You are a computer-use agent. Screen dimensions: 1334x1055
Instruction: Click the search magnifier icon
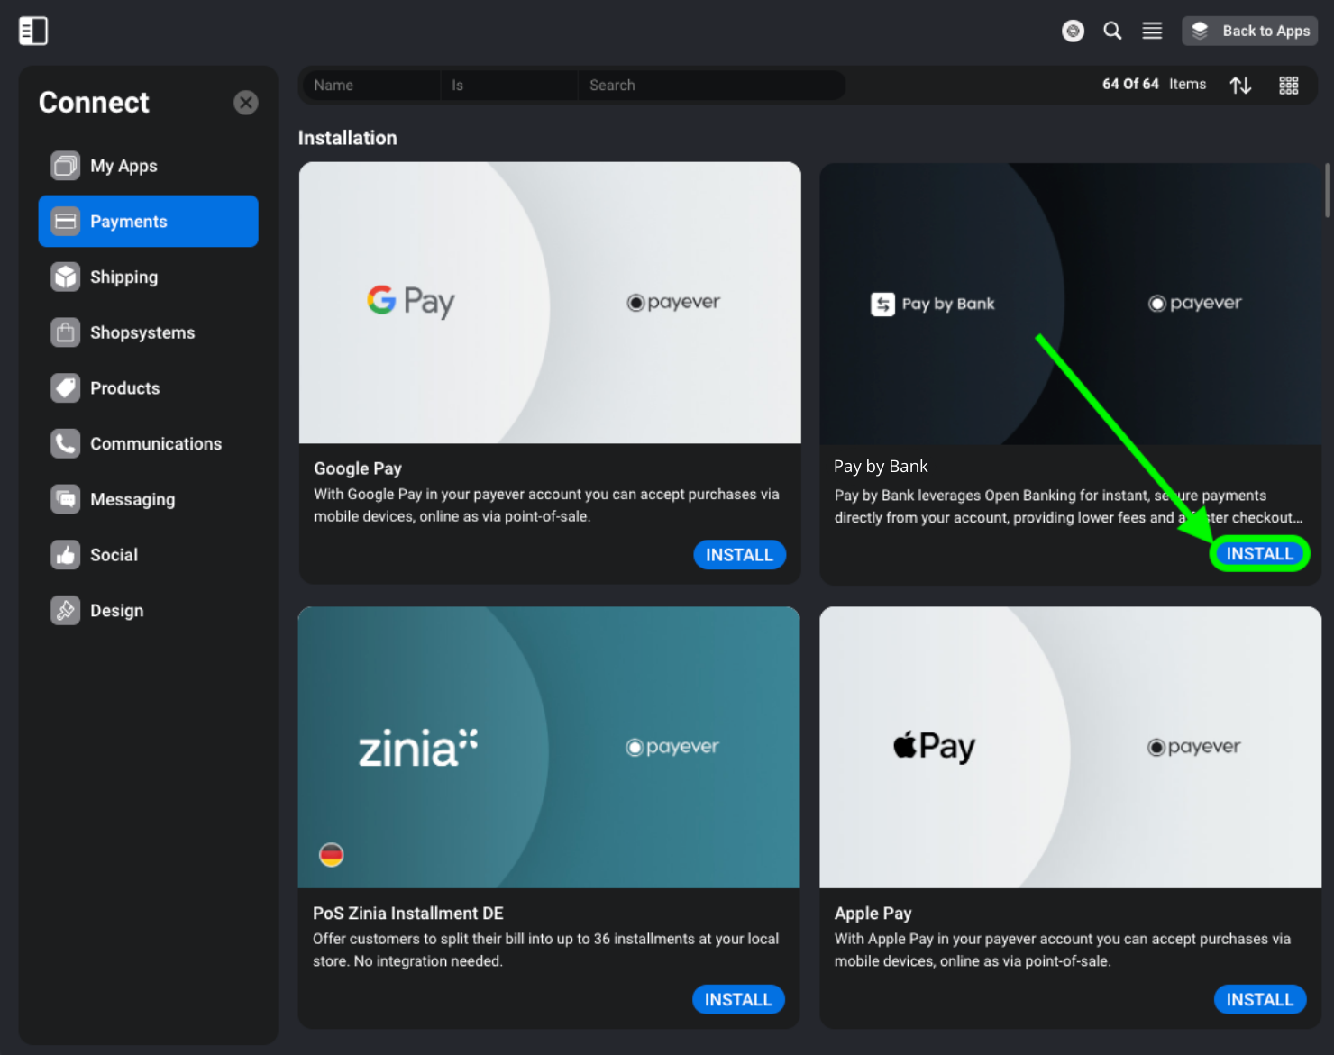point(1112,31)
